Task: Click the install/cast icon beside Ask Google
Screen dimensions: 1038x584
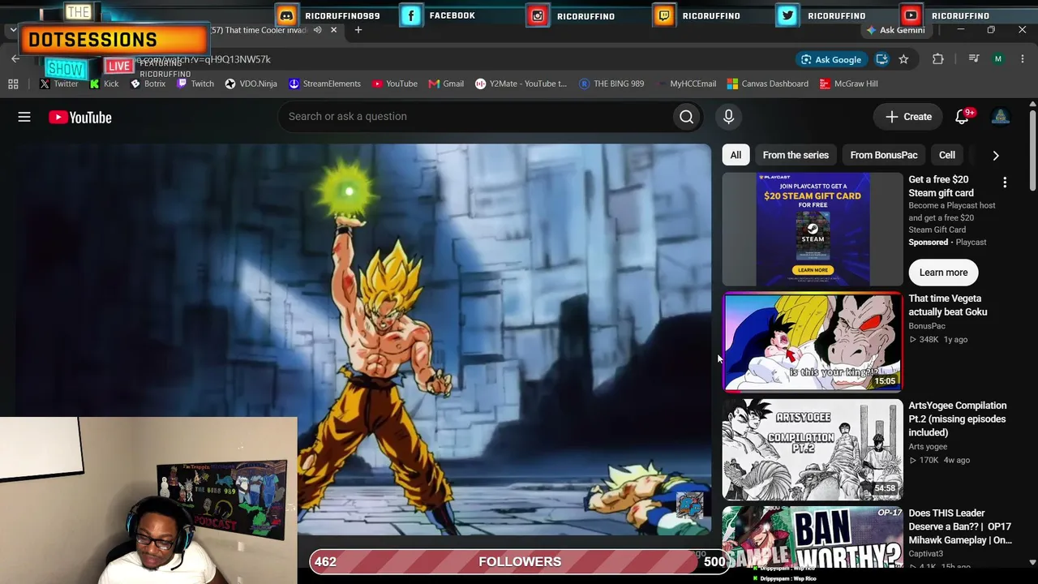Action: pyautogui.click(x=881, y=59)
